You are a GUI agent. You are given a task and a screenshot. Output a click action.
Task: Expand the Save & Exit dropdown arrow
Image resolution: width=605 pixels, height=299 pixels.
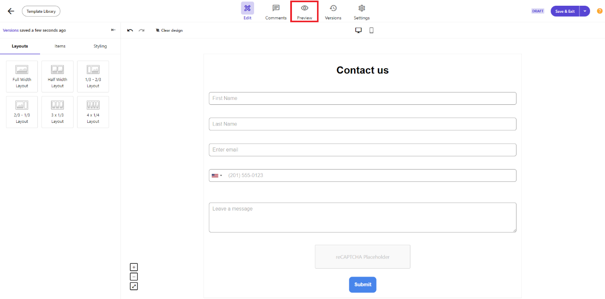tap(585, 11)
